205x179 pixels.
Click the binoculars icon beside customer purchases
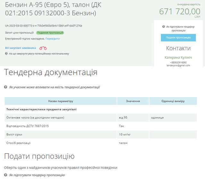pyautogui.click(x=43, y=48)
